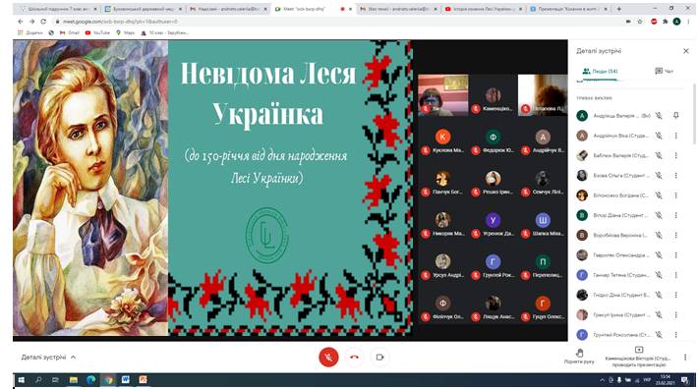698x389 pixels.
Task: Open the presentation screen share icon
Action: point(639,350)
